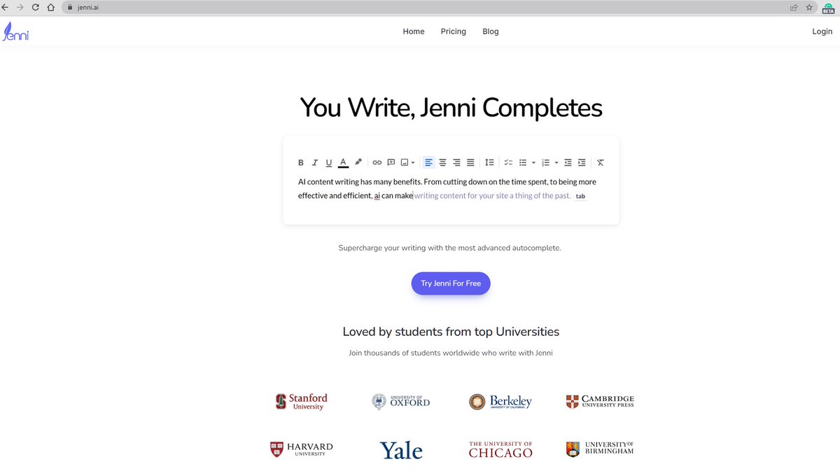840x471 pixels.
Task: Expand the insert image dropdown arrow
Action: point(413,162)
